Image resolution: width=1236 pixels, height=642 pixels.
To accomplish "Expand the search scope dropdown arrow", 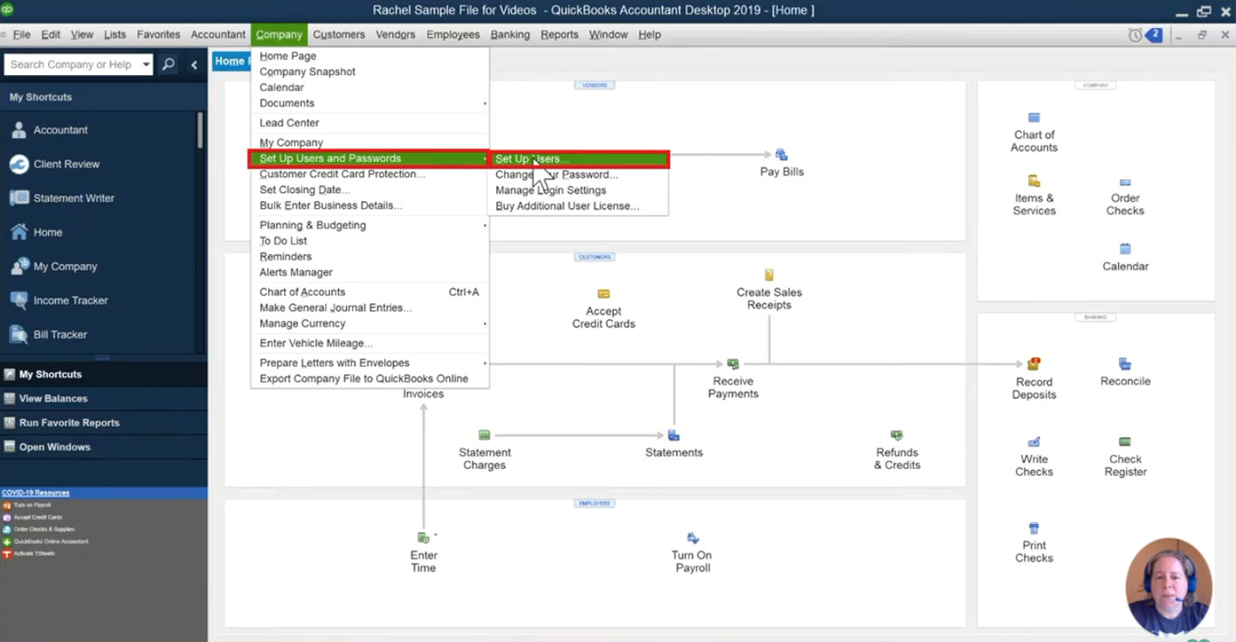I will click(x=146, y=65).
